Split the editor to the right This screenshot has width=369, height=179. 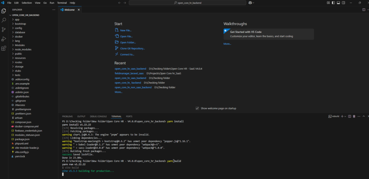(x=364, y=10)
